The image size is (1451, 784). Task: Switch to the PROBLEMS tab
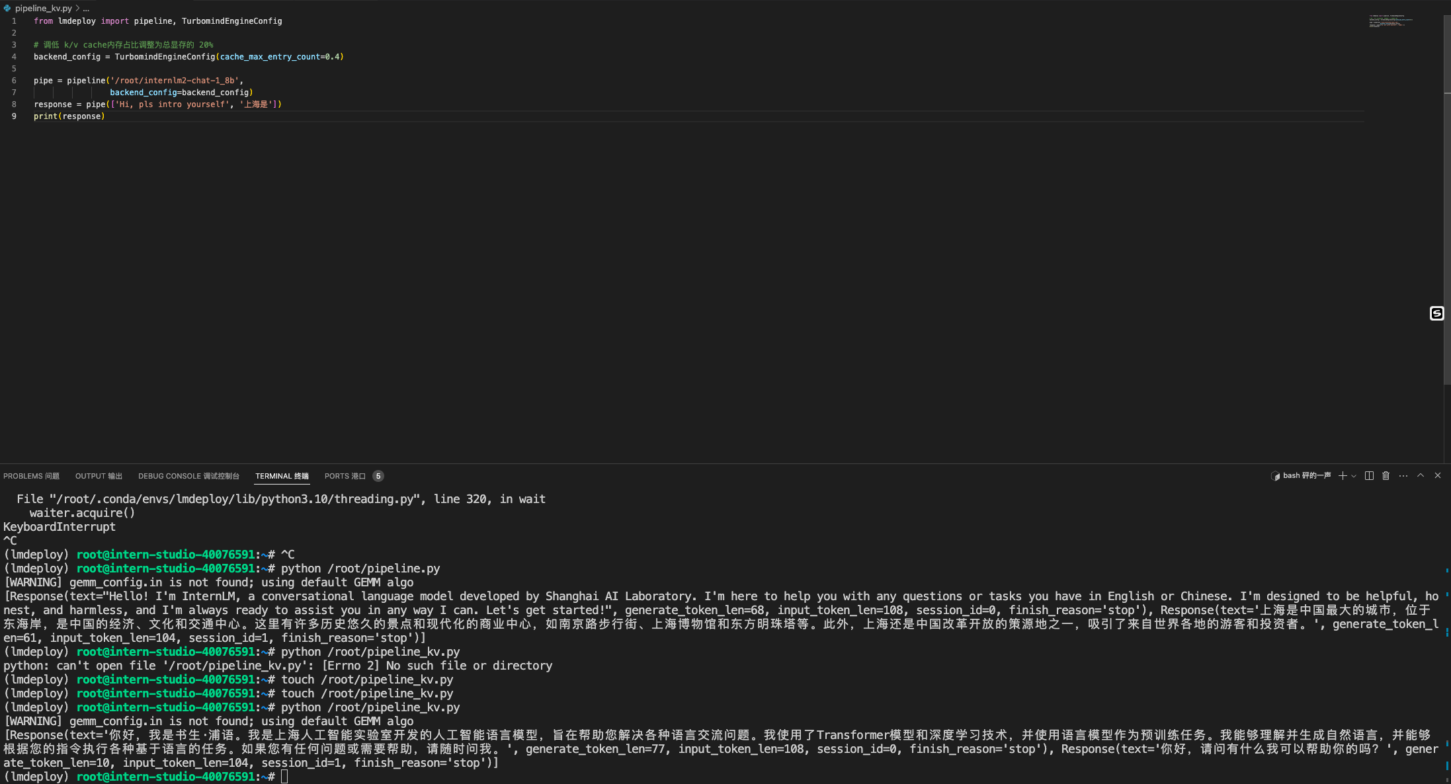31,476
